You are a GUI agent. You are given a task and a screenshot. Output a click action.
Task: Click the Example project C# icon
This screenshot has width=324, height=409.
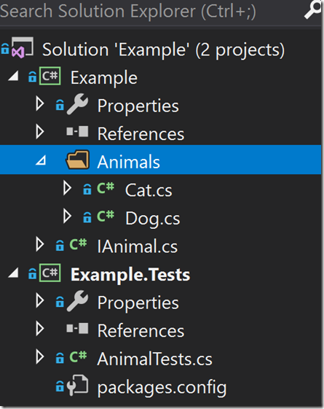[50, 76]
